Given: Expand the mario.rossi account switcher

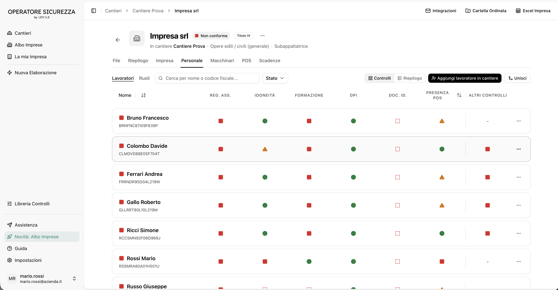Looking at the screenshot, I should pyautogui.click(x=74, y=279).
